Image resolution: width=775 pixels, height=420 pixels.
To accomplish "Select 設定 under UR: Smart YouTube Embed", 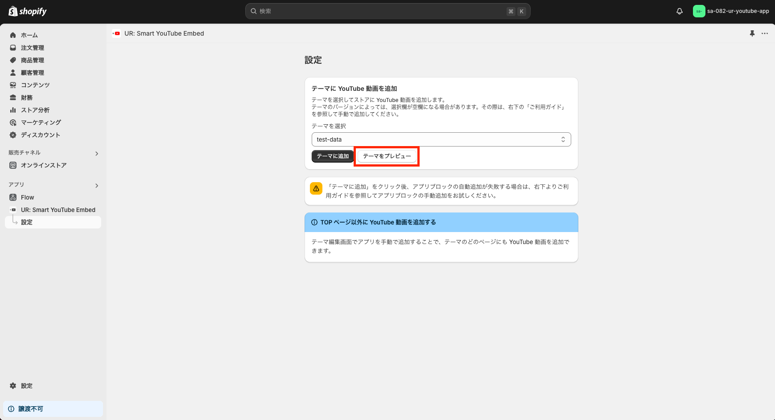I will (x=26, y=222).
